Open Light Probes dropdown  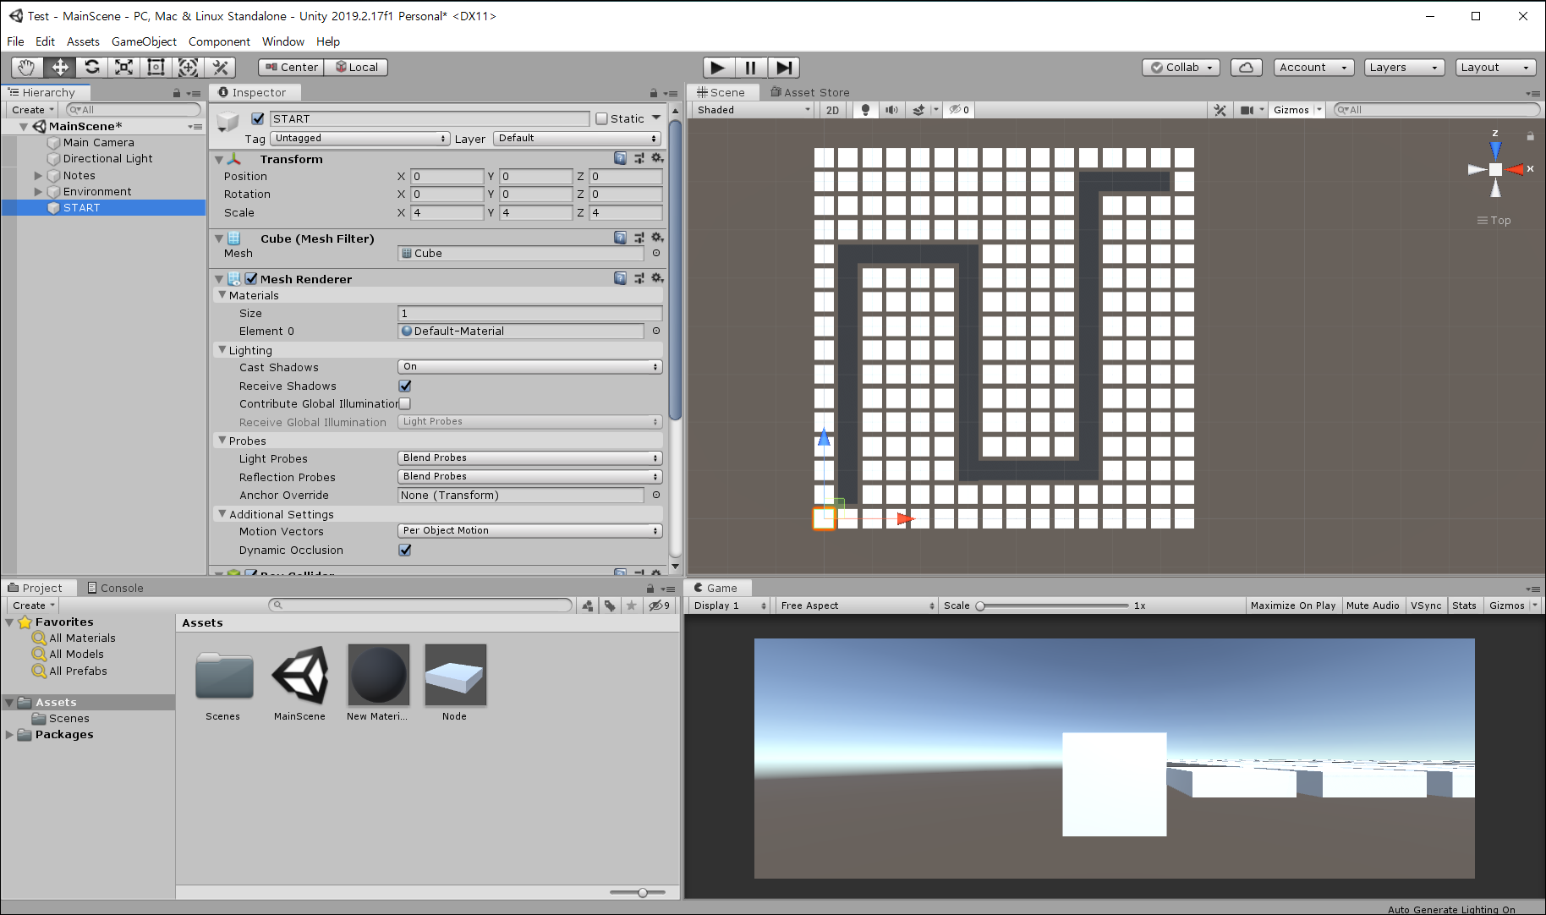click(529, 457)
